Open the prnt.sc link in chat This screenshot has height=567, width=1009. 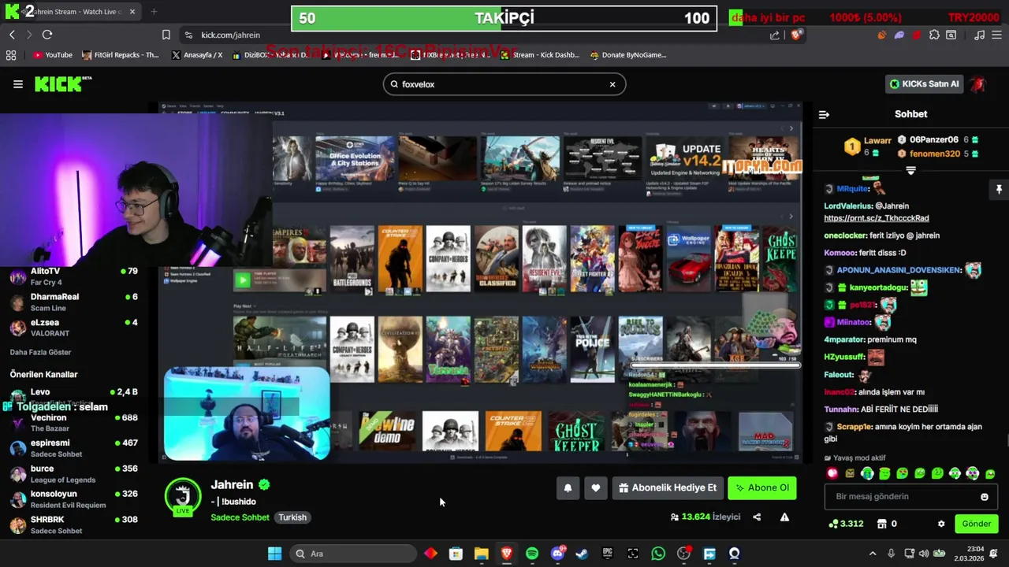click(877, 218)
